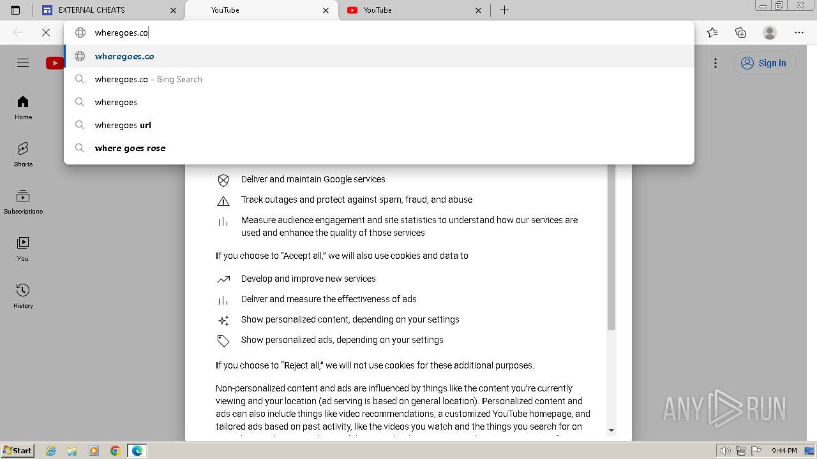Image resolution: width=817 pixels, height=459 pixels.
Task: Open the browser profile avatar
Action: (x=770, y=33)
